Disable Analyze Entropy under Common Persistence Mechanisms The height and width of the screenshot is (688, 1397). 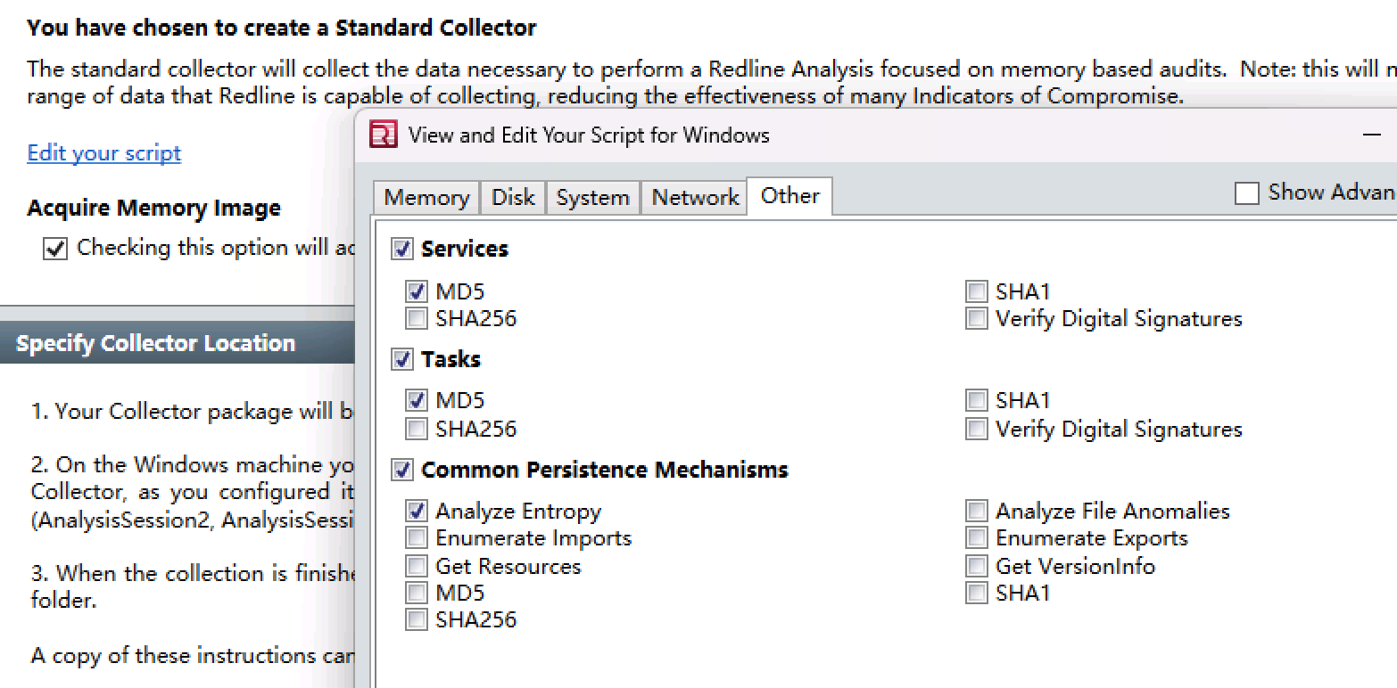(416, 510)
